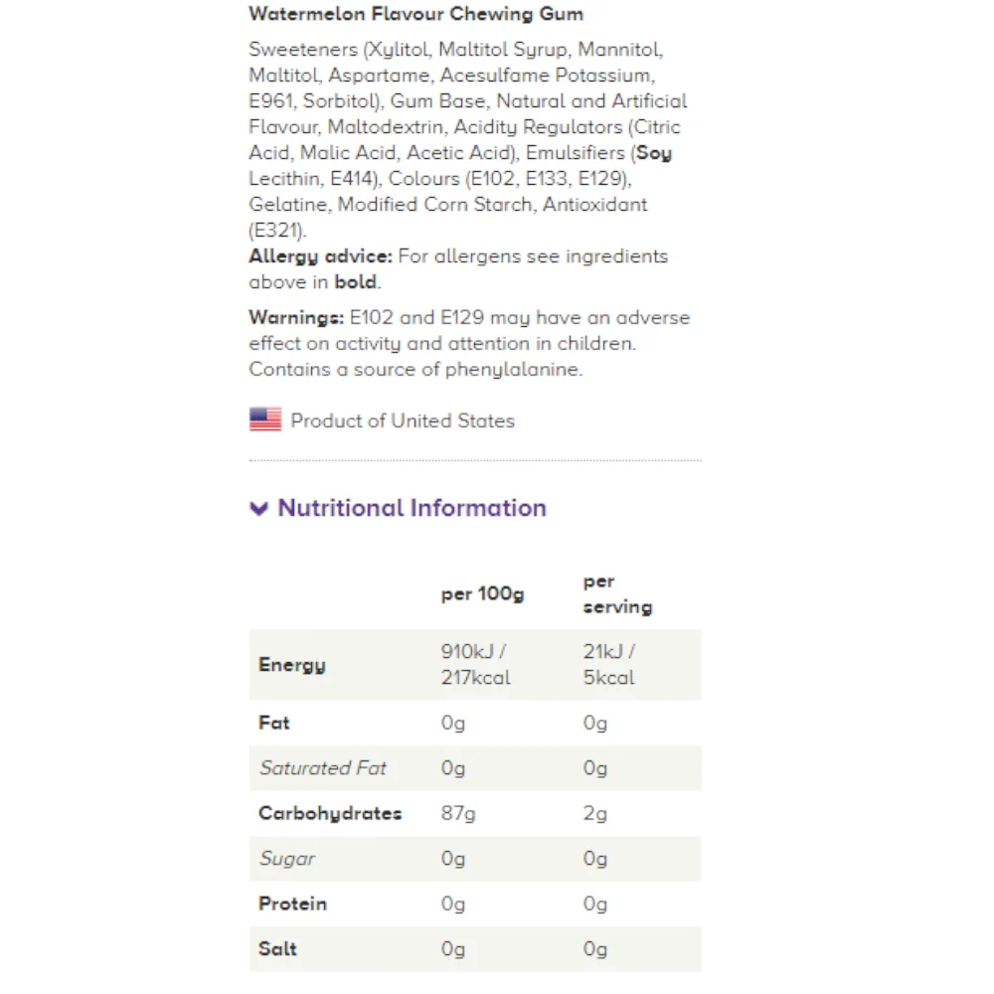Click the 21kJ / 5kcal per serving value
The height and width of the screenshot is (994, 994).
tap(608, 664)
